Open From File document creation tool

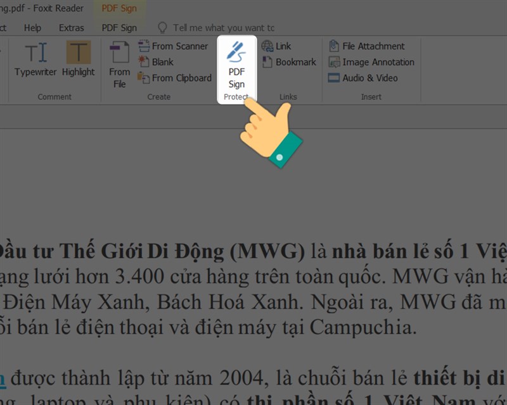pos(119,61)
